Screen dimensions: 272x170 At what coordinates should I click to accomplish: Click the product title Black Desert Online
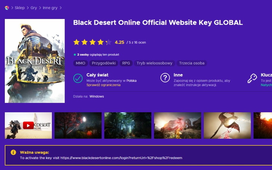tap(158, 23)
